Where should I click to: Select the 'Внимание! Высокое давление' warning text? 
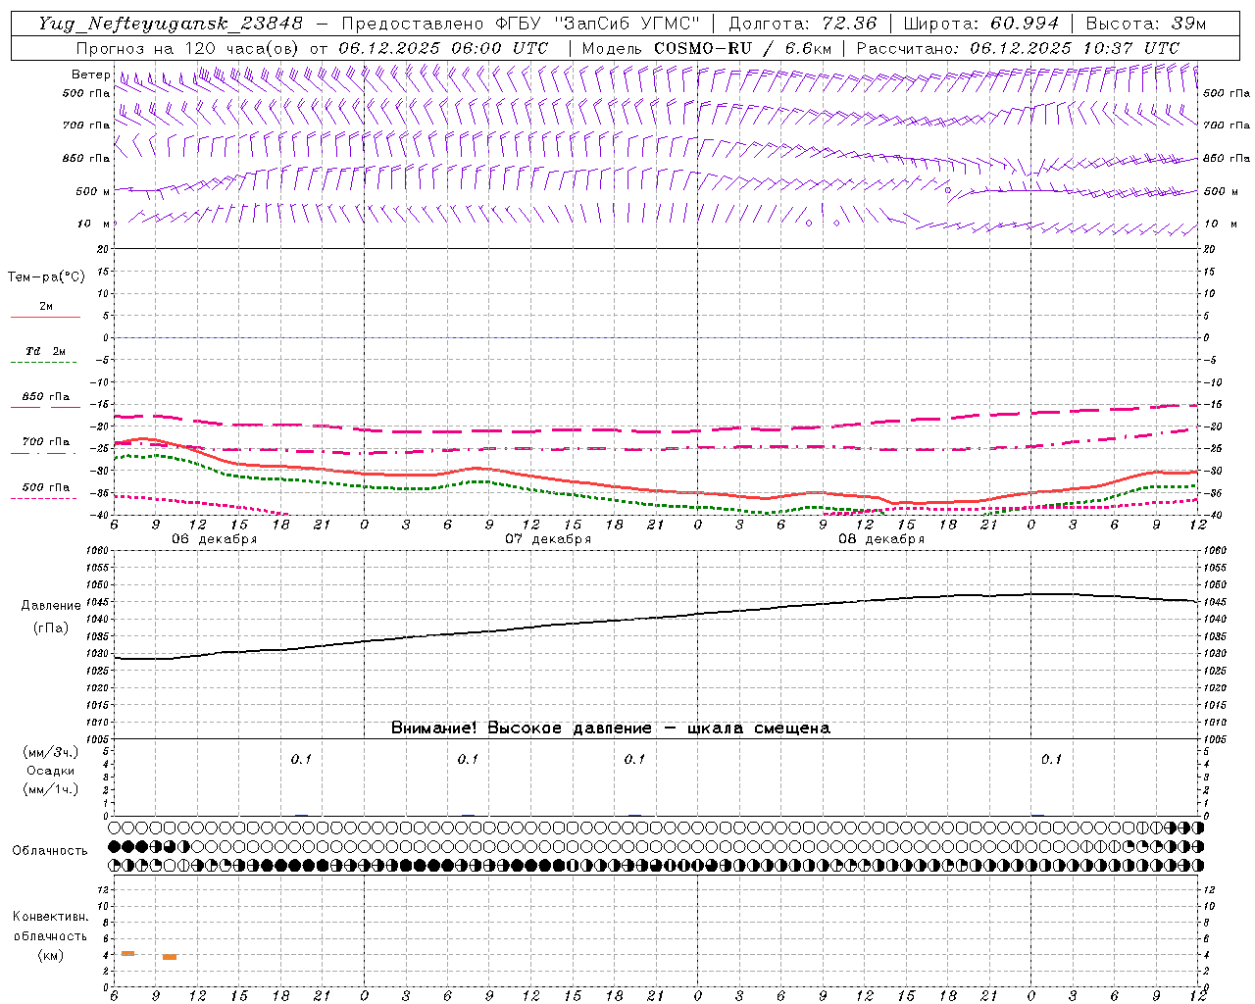click(x=521, y=728)
